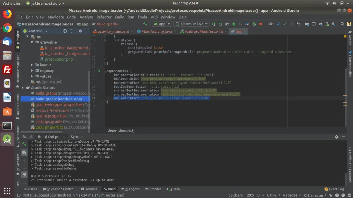
Task: Sync Project with Gradle Files elephant icon
Action: coord(320,24)
